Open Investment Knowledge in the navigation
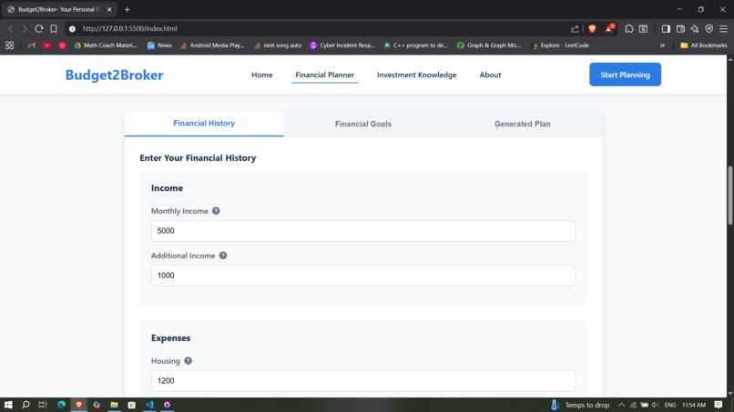Screen dimensions: 734x412 pyautogui.click(x=416, y=75)
